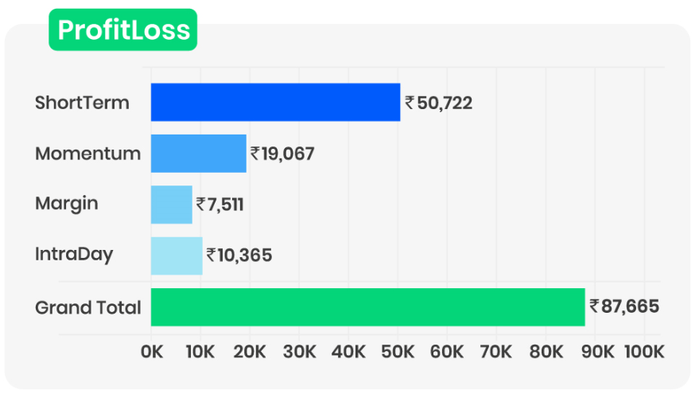Image resolution: width=699 pixels, height=398 pixels.
Task: Click the 100K axis tick label
Action: pos(643,352)
